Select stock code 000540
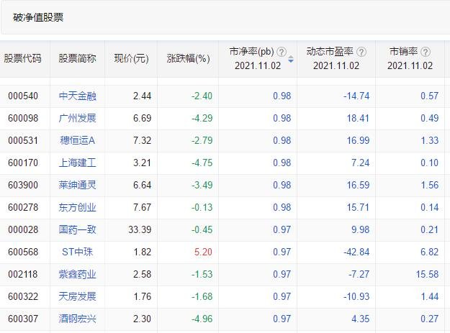450x333 pixels. [23, 96]
